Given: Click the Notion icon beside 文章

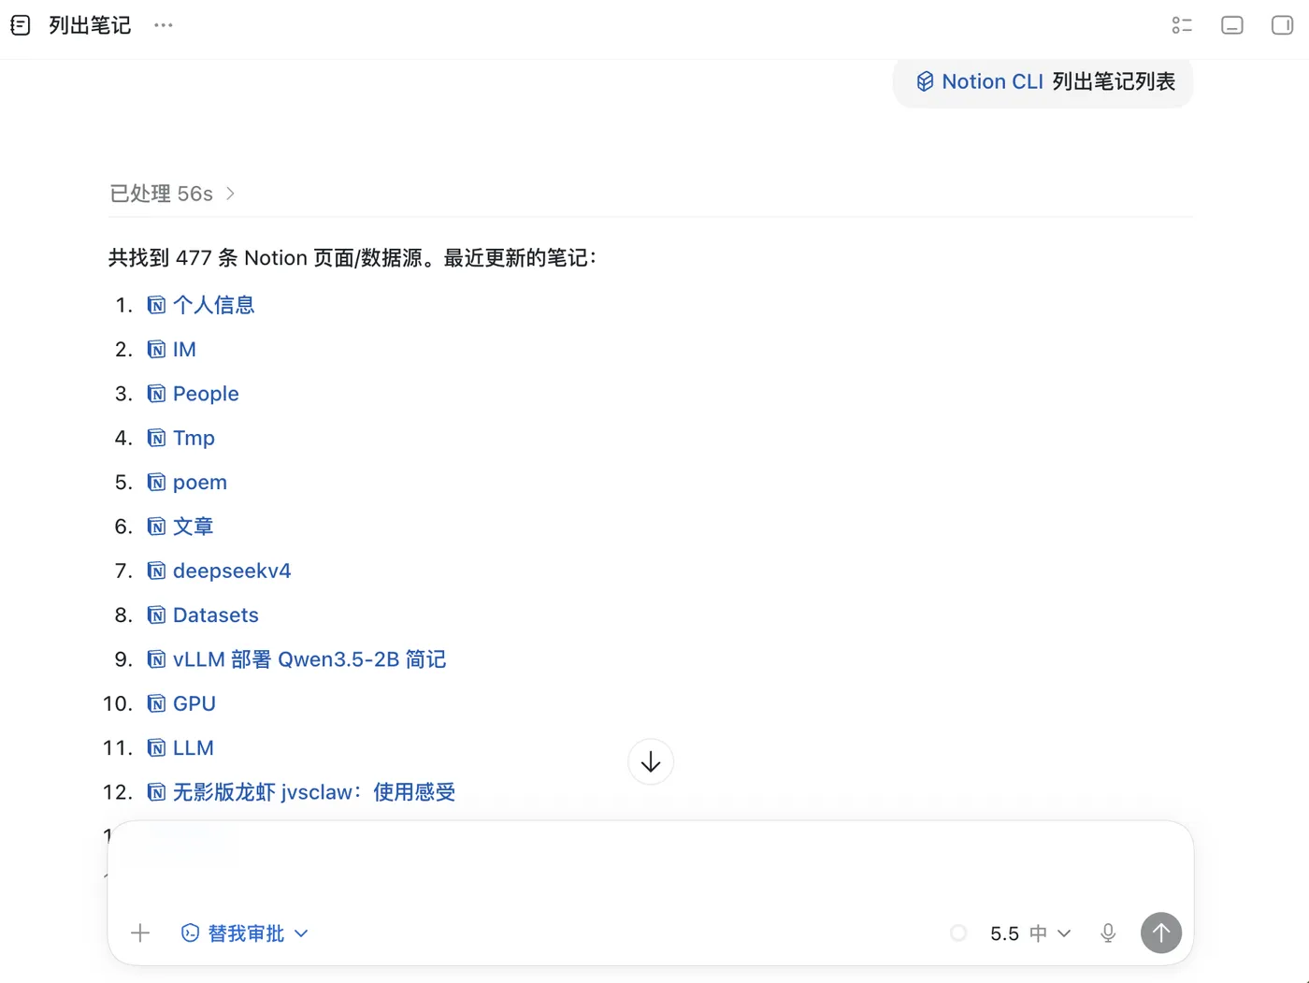Looking at the screenshot, I should [157, 527].
